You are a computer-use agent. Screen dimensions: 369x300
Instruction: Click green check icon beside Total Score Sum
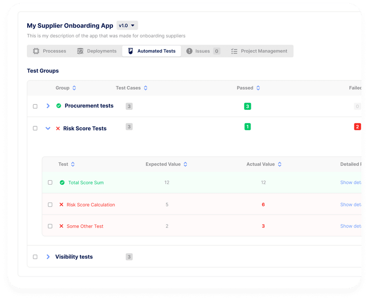pyautogui.click(x=62, y=183)
